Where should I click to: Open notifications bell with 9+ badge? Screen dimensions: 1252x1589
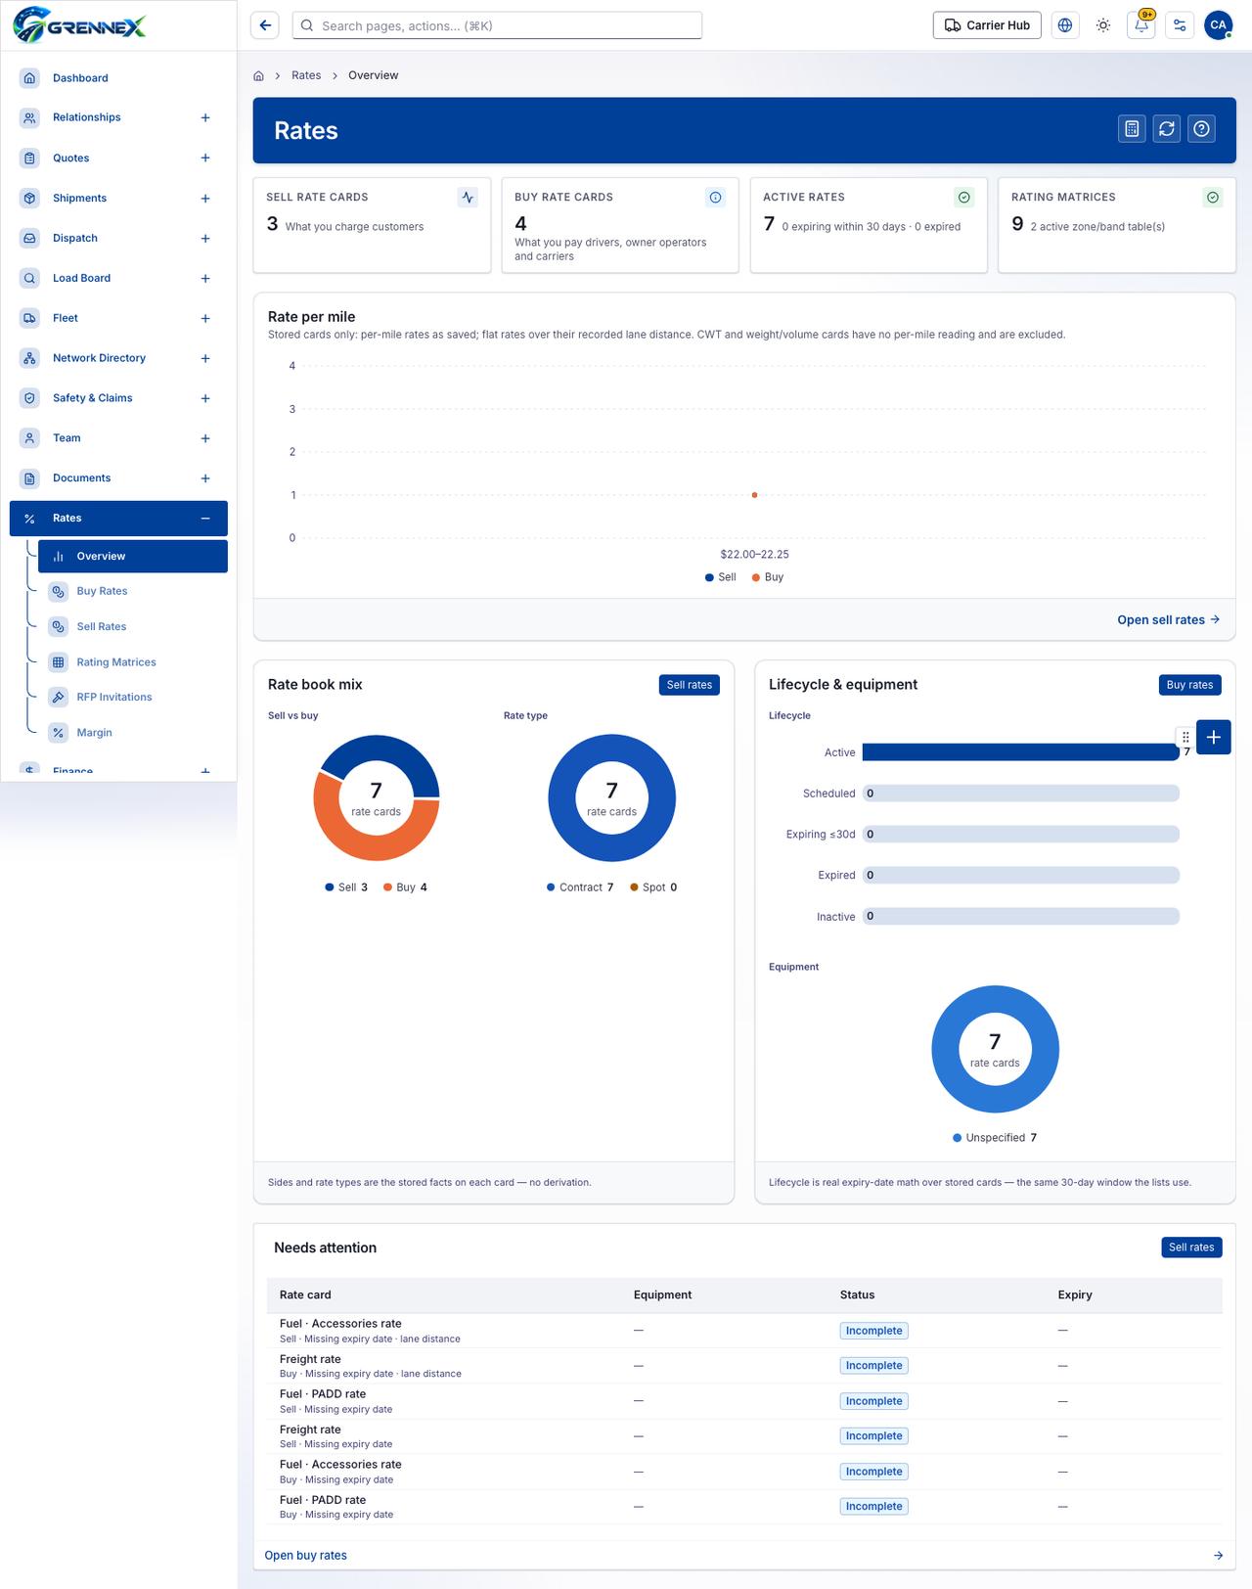point(1141,25)
